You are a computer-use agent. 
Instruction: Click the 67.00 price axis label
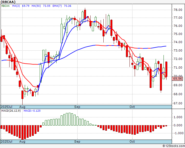point(178,103)
